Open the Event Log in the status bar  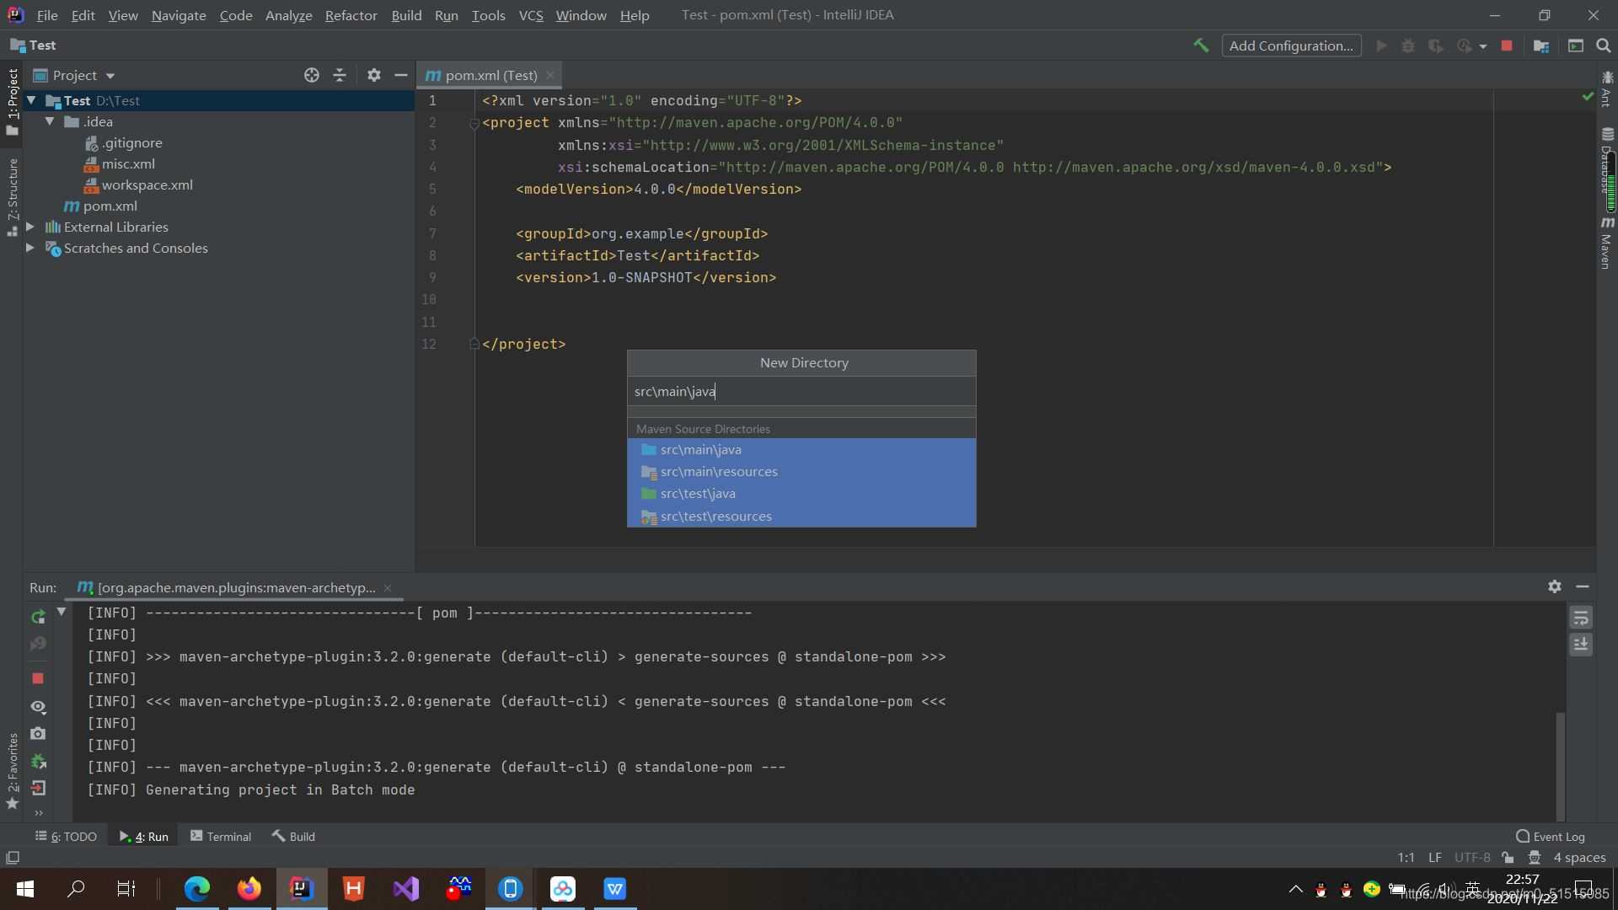pyautogui.click(x=1559, y=835)
